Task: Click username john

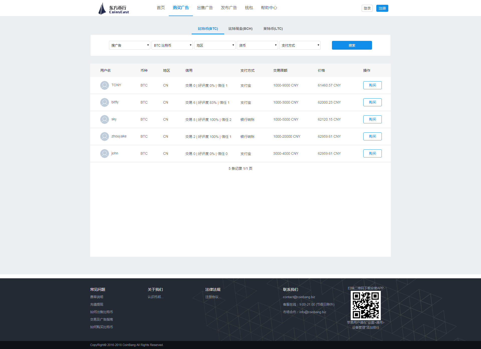Action: click(x=115, y=153)
